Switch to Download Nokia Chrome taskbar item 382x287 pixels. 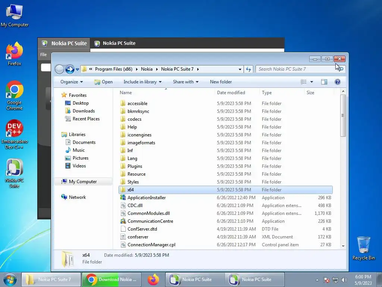(x=112, y=280)
